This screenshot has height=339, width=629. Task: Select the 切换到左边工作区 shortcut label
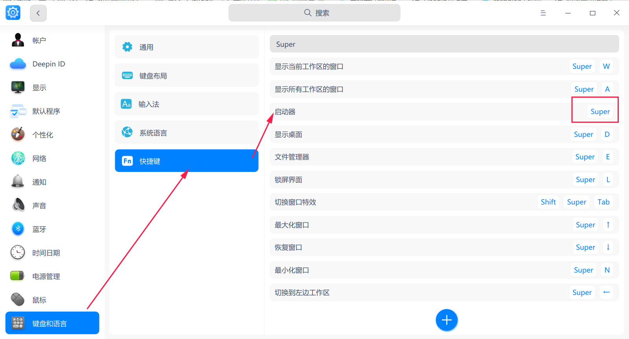(302, 293)
